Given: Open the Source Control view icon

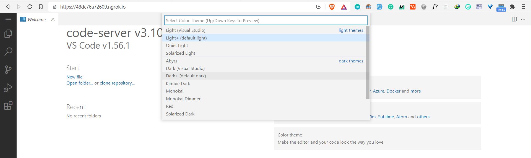Looking at the screenshot, I should 8,70.
